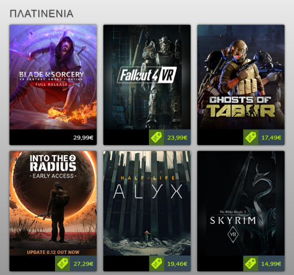The image size is (294, 275).
Task: Open the Half-Life Alyx cover art
Action: click(147, 203)
